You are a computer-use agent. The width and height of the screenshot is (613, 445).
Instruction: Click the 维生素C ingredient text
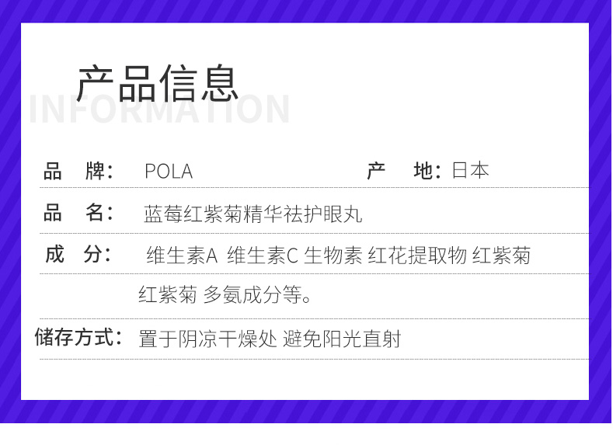point(263,256)
